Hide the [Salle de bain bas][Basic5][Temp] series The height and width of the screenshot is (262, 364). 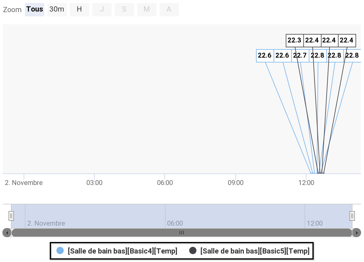[255, 251]
